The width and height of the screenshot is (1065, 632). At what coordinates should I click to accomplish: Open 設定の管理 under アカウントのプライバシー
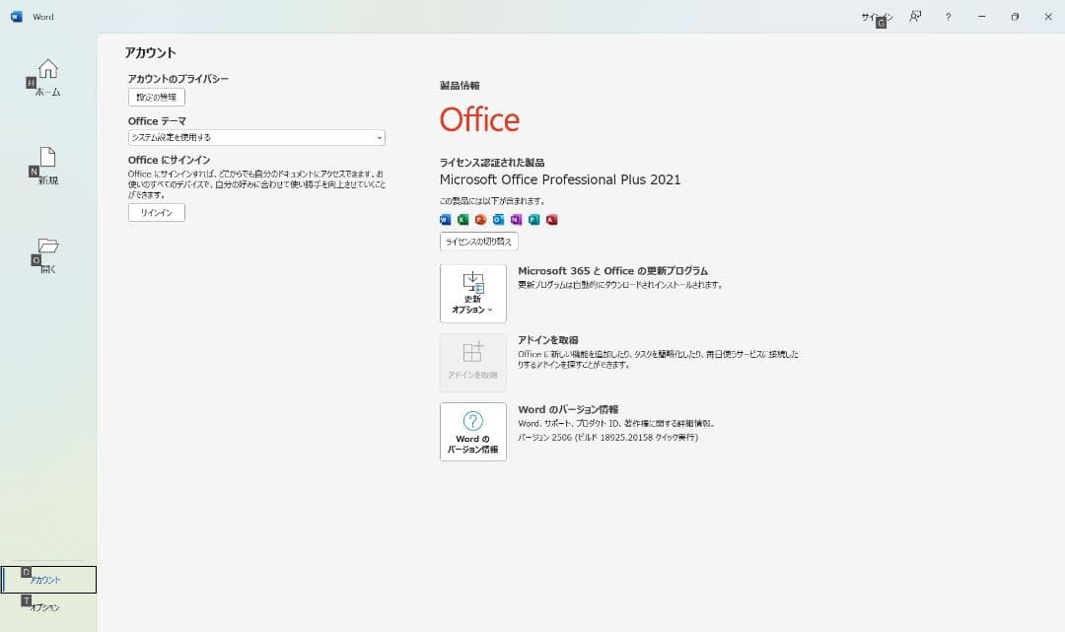[x=155, y=97]
